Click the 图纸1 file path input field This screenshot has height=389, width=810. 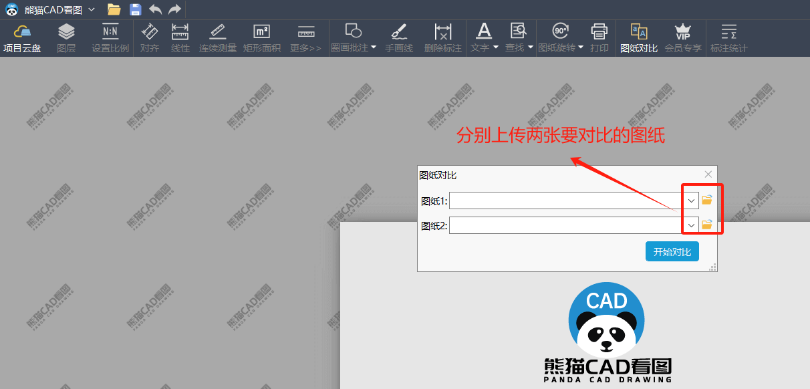pyautogui.click(x=567, y=201)
